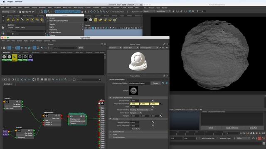Open the Apple menu
This screenshot has height=149, width=266.
(4, 2)
